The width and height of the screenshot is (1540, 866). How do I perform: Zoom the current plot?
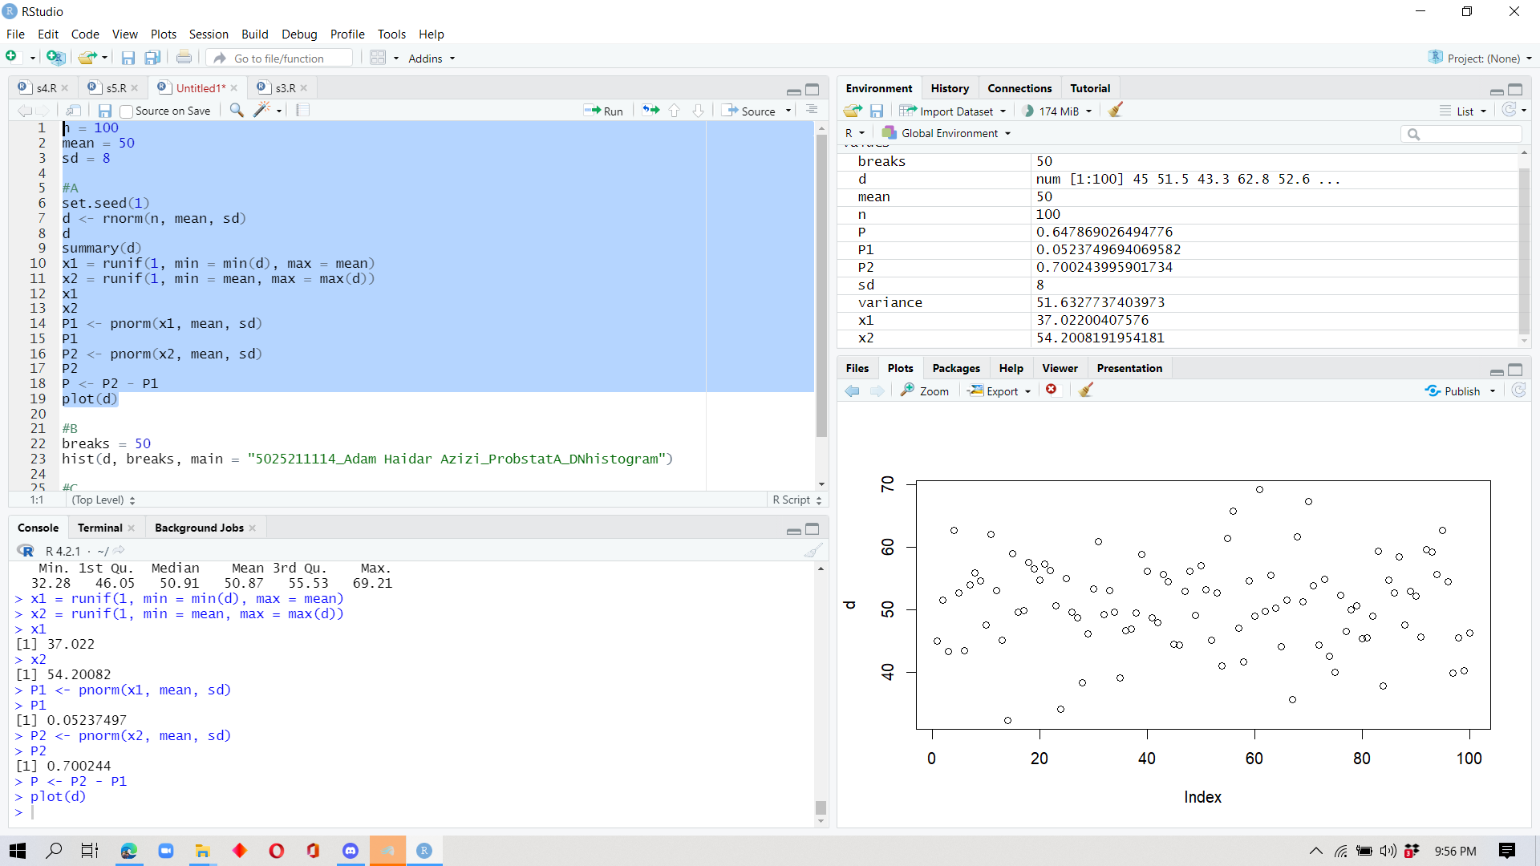(924, 391)
